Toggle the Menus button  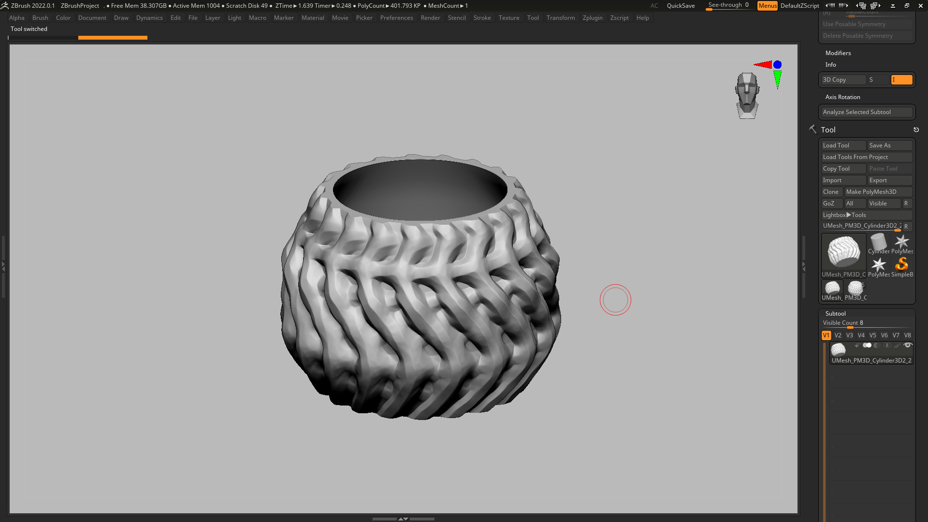pyautogui.click(x=768, y=6)
